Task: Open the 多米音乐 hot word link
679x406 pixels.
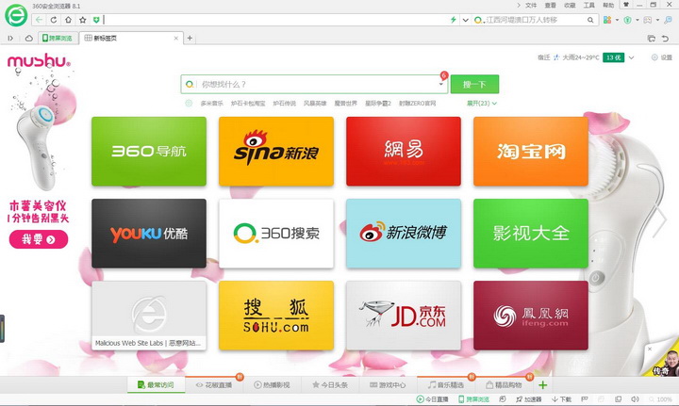Action: click(x=212, y=104)
